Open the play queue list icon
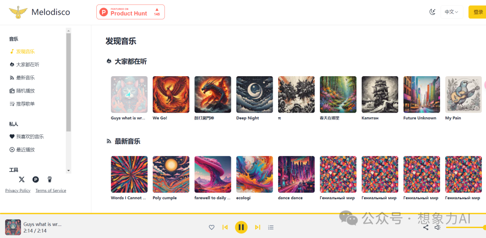The image size is (486, 238). 271,228
